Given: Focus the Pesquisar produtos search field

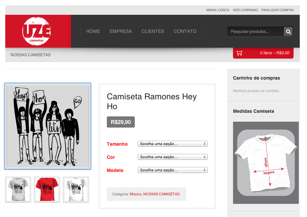Looking at the screenshot, I should tap(256, 32).
